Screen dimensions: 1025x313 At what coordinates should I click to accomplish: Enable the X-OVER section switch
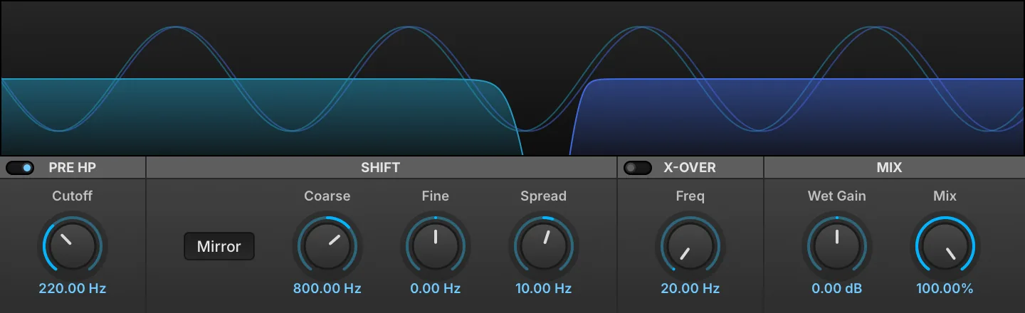point(637,168)
